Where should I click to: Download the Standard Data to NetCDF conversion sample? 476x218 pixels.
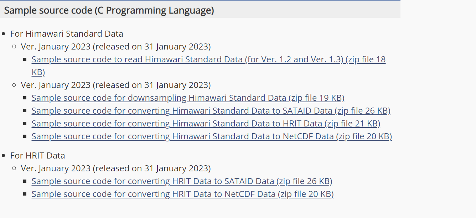point(211,136)
